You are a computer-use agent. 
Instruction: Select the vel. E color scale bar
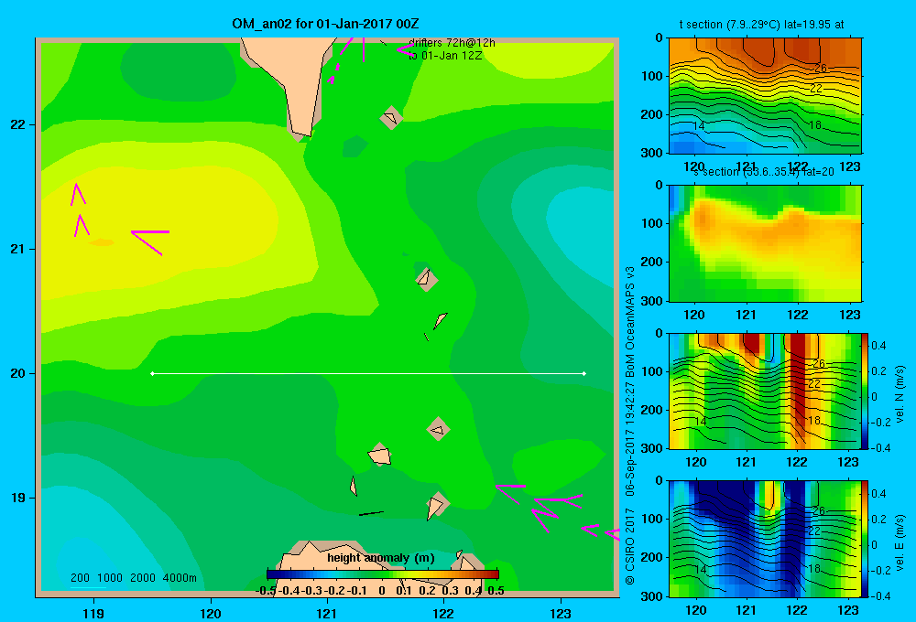pos(866,539)
